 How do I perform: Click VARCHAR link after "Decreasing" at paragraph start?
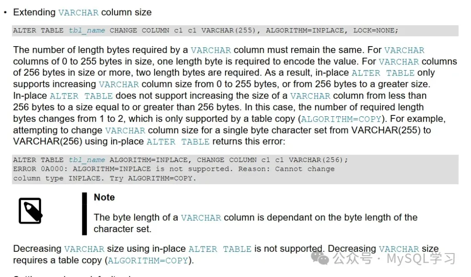pos(84,249)
